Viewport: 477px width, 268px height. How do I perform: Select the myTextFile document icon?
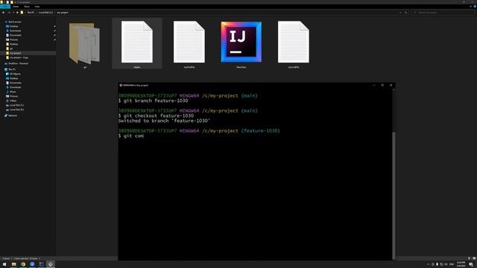[x=189, y=42]
